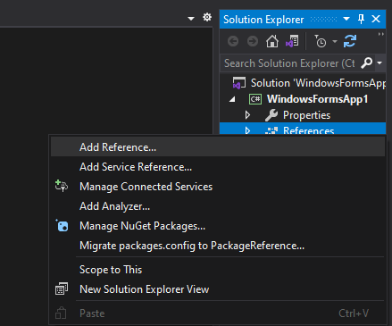Show more toolbar options via overflow chevron
This screenshot has height=326, width=392.
(x=380, y=34)
